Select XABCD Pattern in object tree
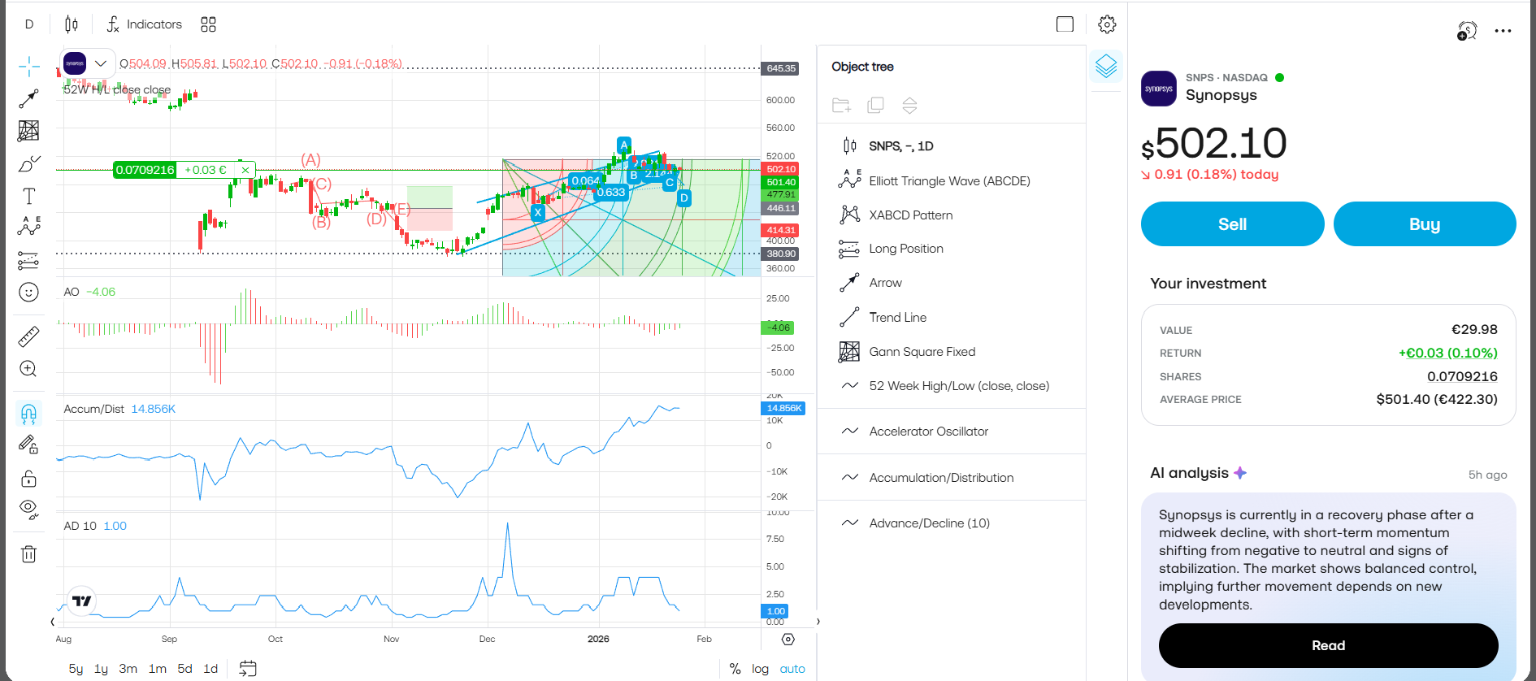Image resolution: width=1536 pixels, height=681 pixels. click(x=910, y=215)
